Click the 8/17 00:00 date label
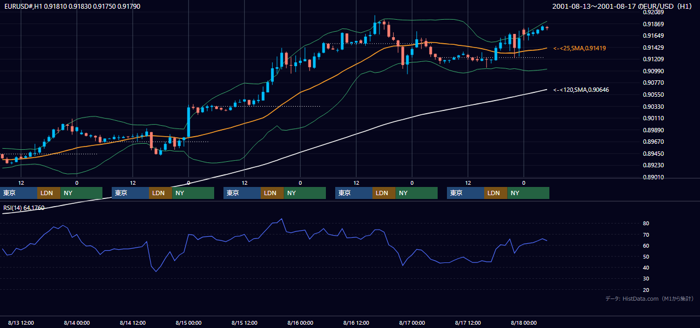Viewport: 700px width, 328px height. pos(412,323)
